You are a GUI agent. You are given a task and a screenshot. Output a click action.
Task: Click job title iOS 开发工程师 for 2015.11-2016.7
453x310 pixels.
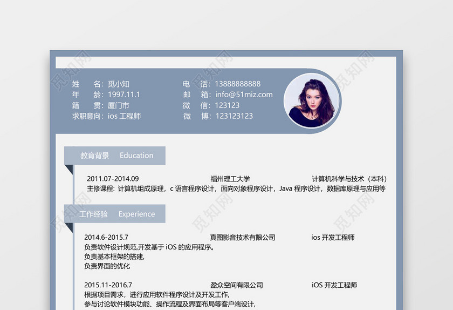334,285
